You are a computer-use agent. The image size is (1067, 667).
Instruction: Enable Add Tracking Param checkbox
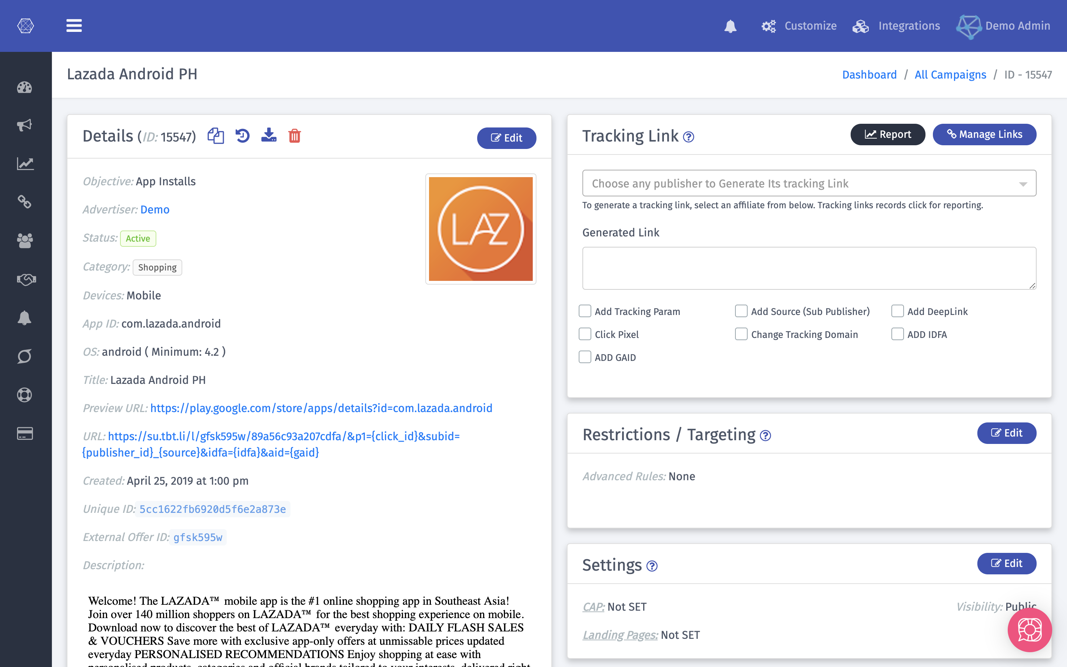tap(585, 311)
